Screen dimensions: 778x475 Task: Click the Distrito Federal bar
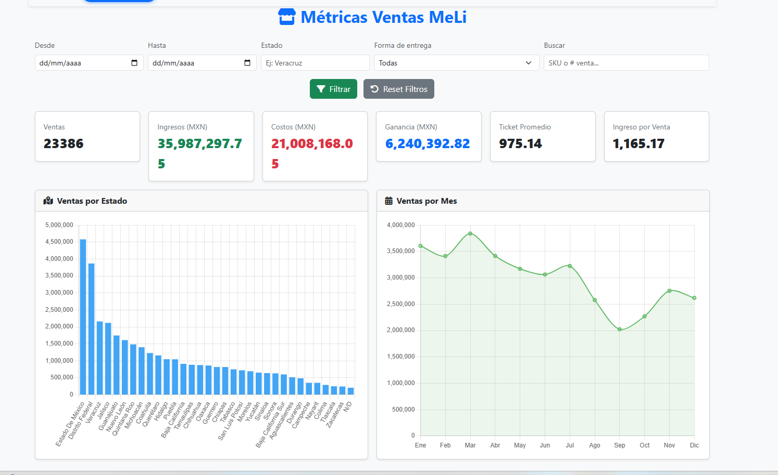tap(91, 329)
